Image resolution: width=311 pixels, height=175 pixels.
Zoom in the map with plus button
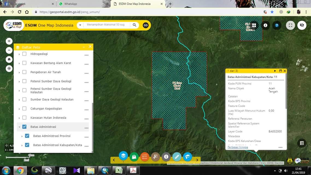(9, 41)
